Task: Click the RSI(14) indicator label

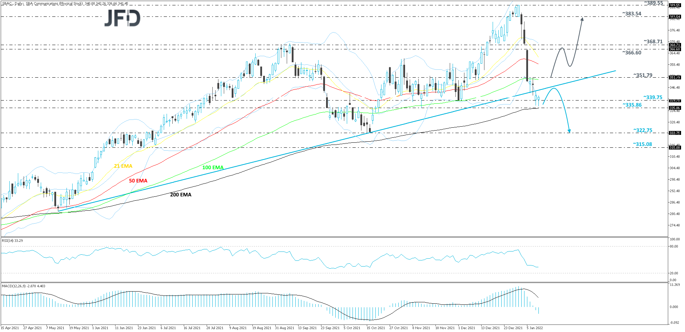Action: pyautogui.click(x=12, y=241)
